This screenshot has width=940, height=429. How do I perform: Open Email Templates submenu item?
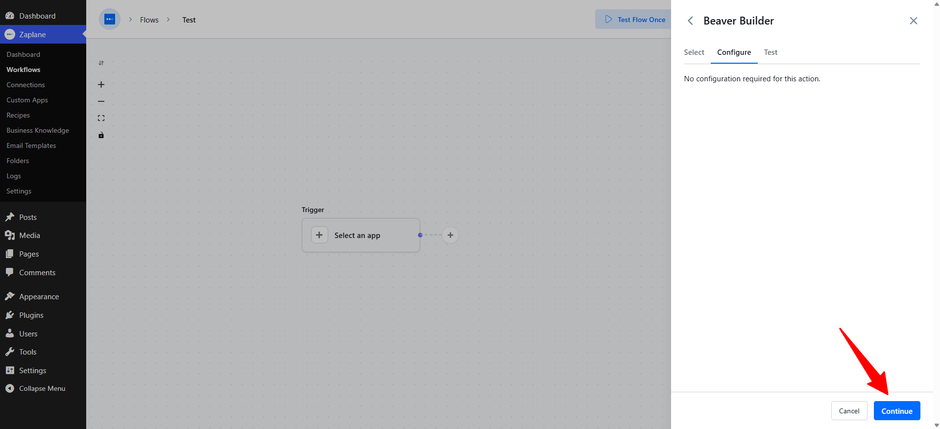[x=31, y=145]
